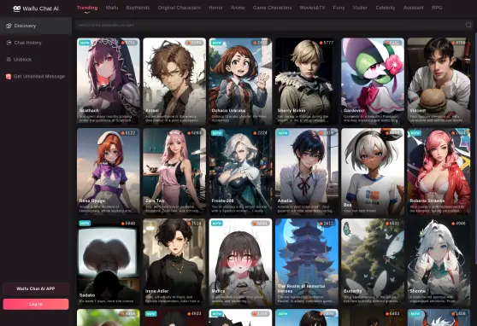The height and width of the screenshot is (326, 477).
Task: Click the gift icon for Unlimited Message
Action: 9,77
